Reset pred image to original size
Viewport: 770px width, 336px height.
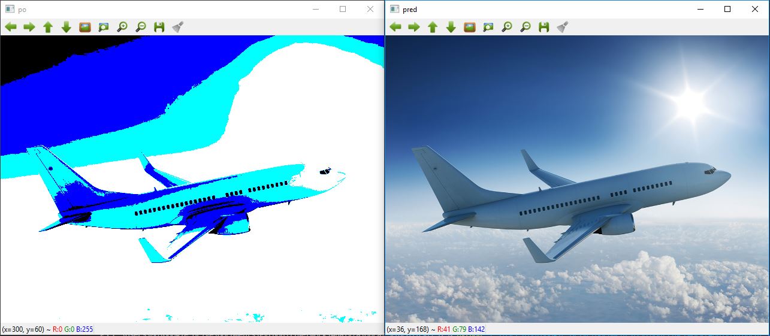click(x=470, y=27)
